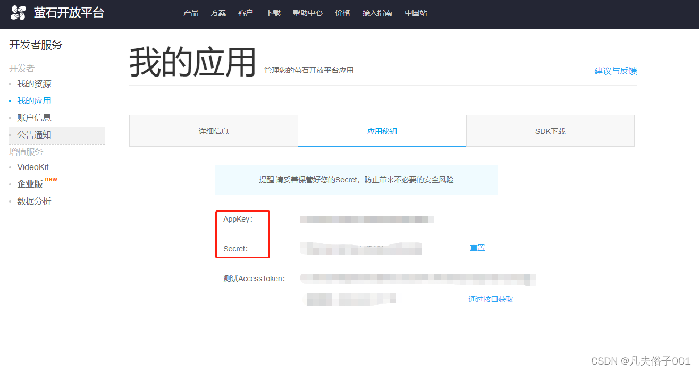Click the Secret label
Viewport: 699px width, 371px height.
point(236,249)
